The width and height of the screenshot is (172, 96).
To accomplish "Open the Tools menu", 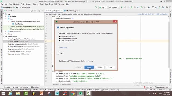I will (51, 4).
